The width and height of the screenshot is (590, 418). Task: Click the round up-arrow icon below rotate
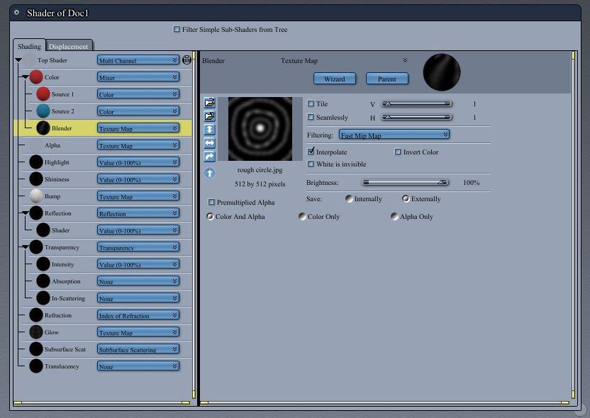click(x=210, y=173)
